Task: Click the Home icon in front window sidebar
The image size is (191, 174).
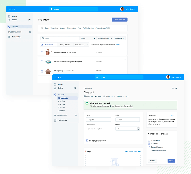Action: click(55, 84)
